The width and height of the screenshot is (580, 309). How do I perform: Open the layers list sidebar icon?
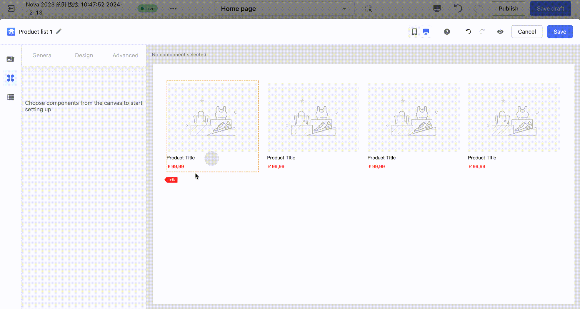(x=11, y=97)
